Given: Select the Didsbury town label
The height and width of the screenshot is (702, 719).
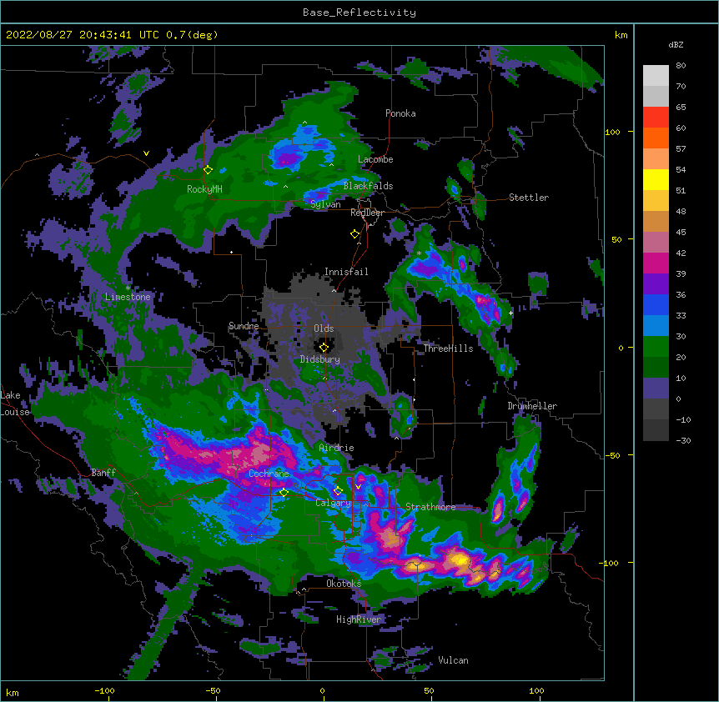Looking at the screenshot, I should [x=320, y=359].
